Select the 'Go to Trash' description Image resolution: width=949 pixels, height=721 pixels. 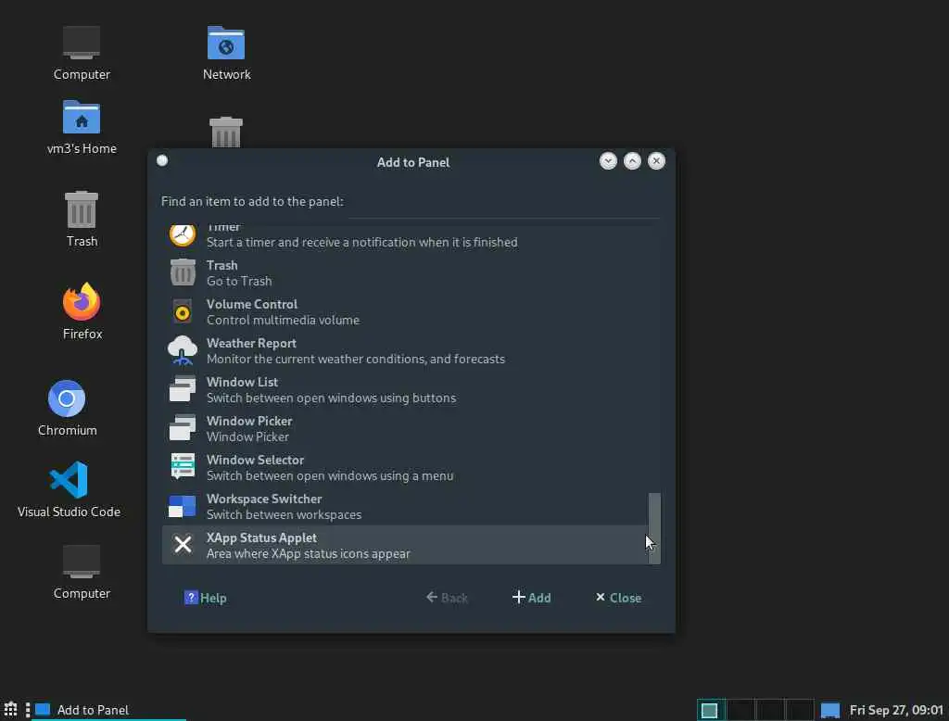[239, 281]
